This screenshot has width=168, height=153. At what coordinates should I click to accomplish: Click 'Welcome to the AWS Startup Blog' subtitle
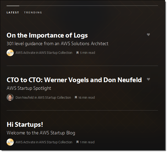41,133
